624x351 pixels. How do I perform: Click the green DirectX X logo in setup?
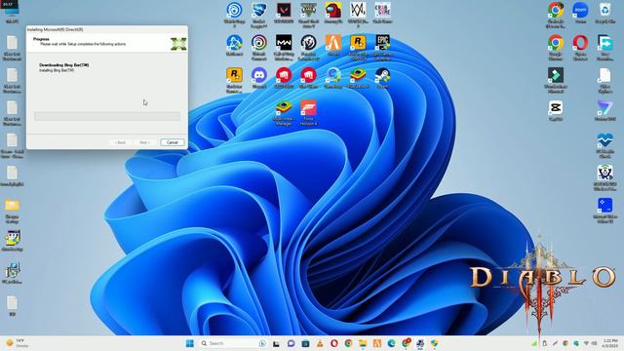pos(178,44)
